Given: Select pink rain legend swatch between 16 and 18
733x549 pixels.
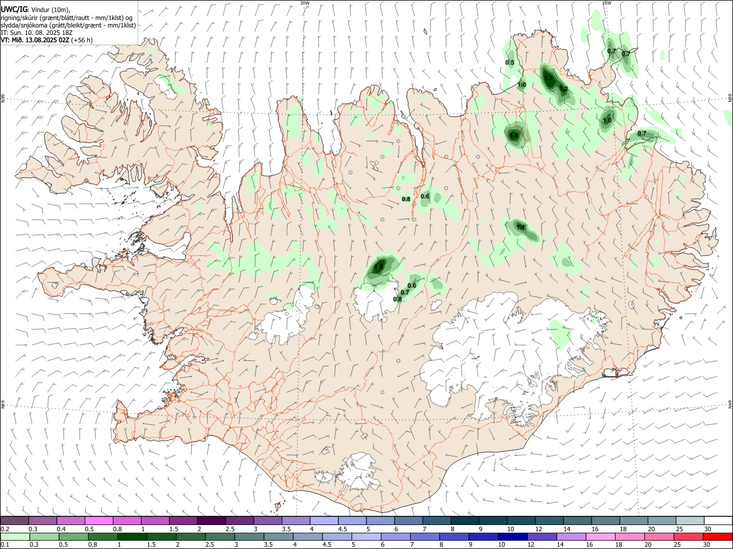Looking at the screenshot, I should pyautogui.click(x=600, y=536).
